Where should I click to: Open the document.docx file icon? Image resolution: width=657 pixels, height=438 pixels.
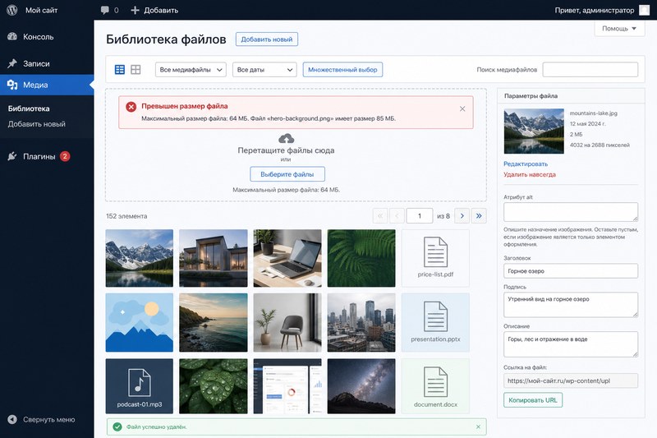[x=435, y=382]
